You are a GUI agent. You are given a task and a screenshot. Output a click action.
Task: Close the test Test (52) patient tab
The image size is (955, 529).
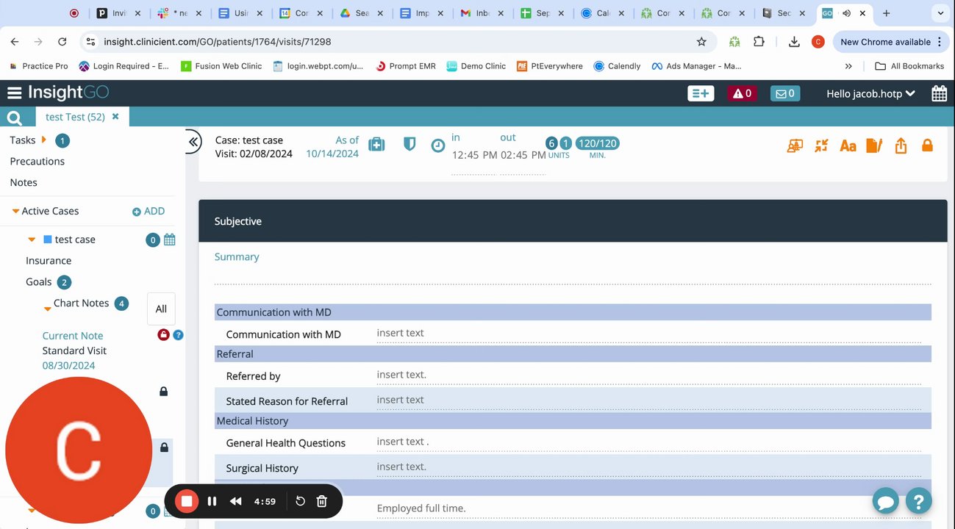click(115, 116)
